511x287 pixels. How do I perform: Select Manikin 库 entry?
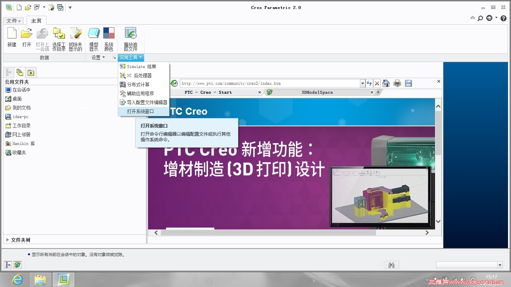coord(20,143)
